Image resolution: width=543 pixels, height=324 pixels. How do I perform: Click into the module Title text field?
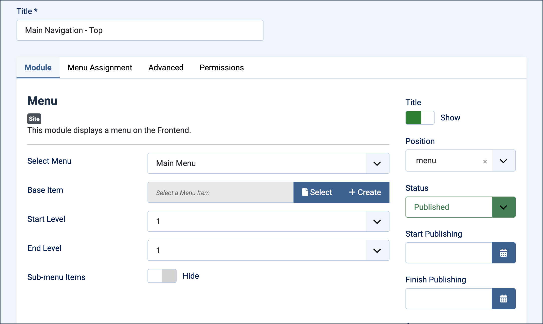pyautogui.click(x=140, y=30)
